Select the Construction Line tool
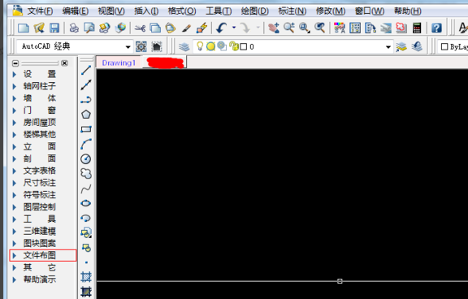Screen dimensions: 468x299 pos(86,84)
